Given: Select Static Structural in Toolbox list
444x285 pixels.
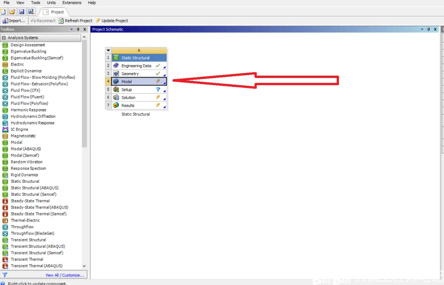Looking at the screenshot, I should click(25, 182).
